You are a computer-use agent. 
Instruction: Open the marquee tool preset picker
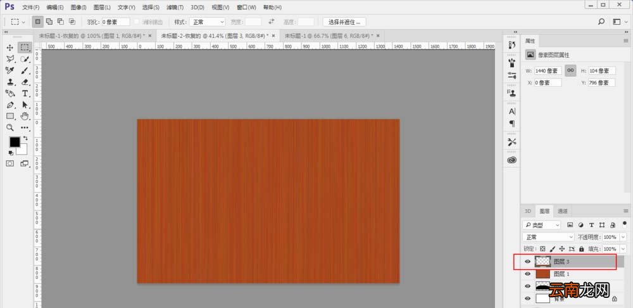[18, 22]
